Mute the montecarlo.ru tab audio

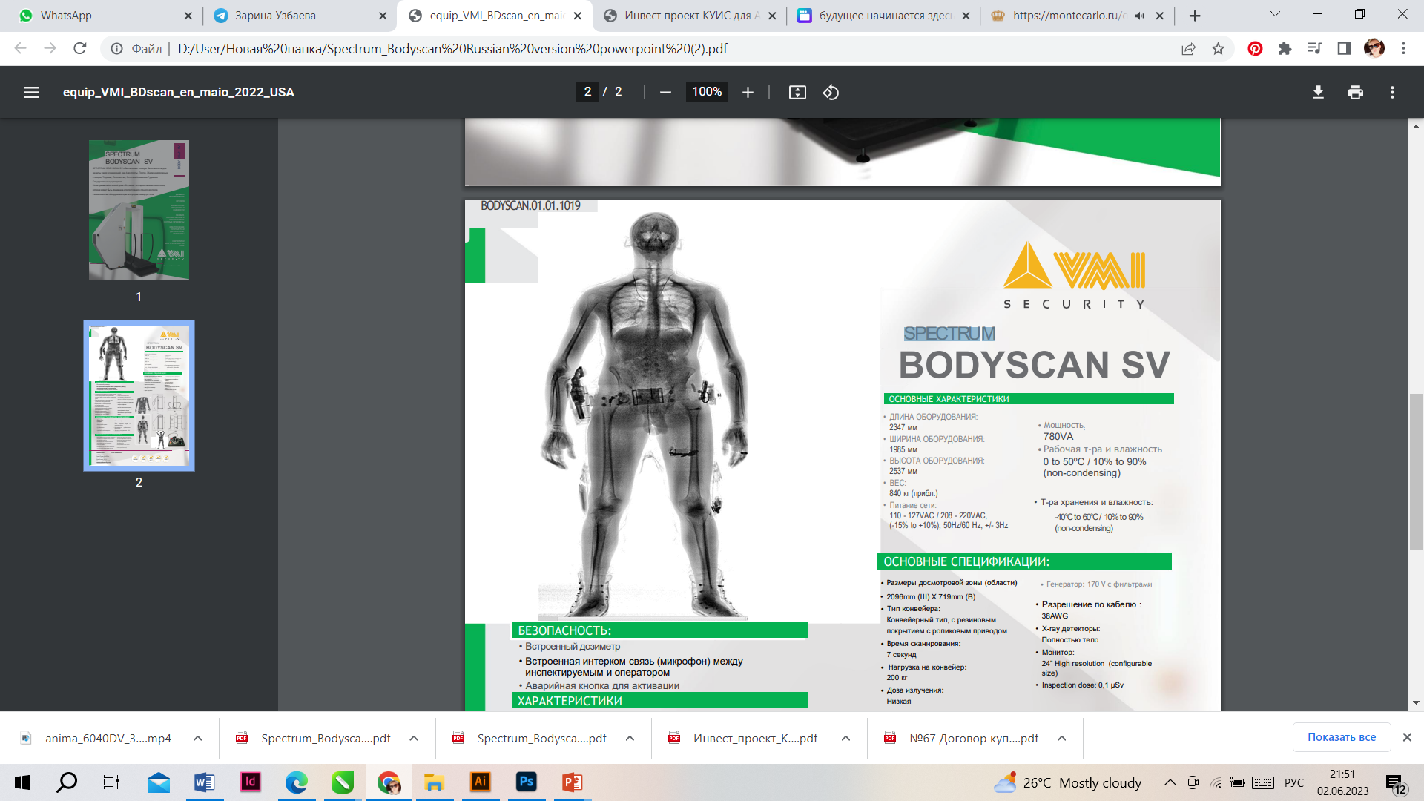[1140, 16]
